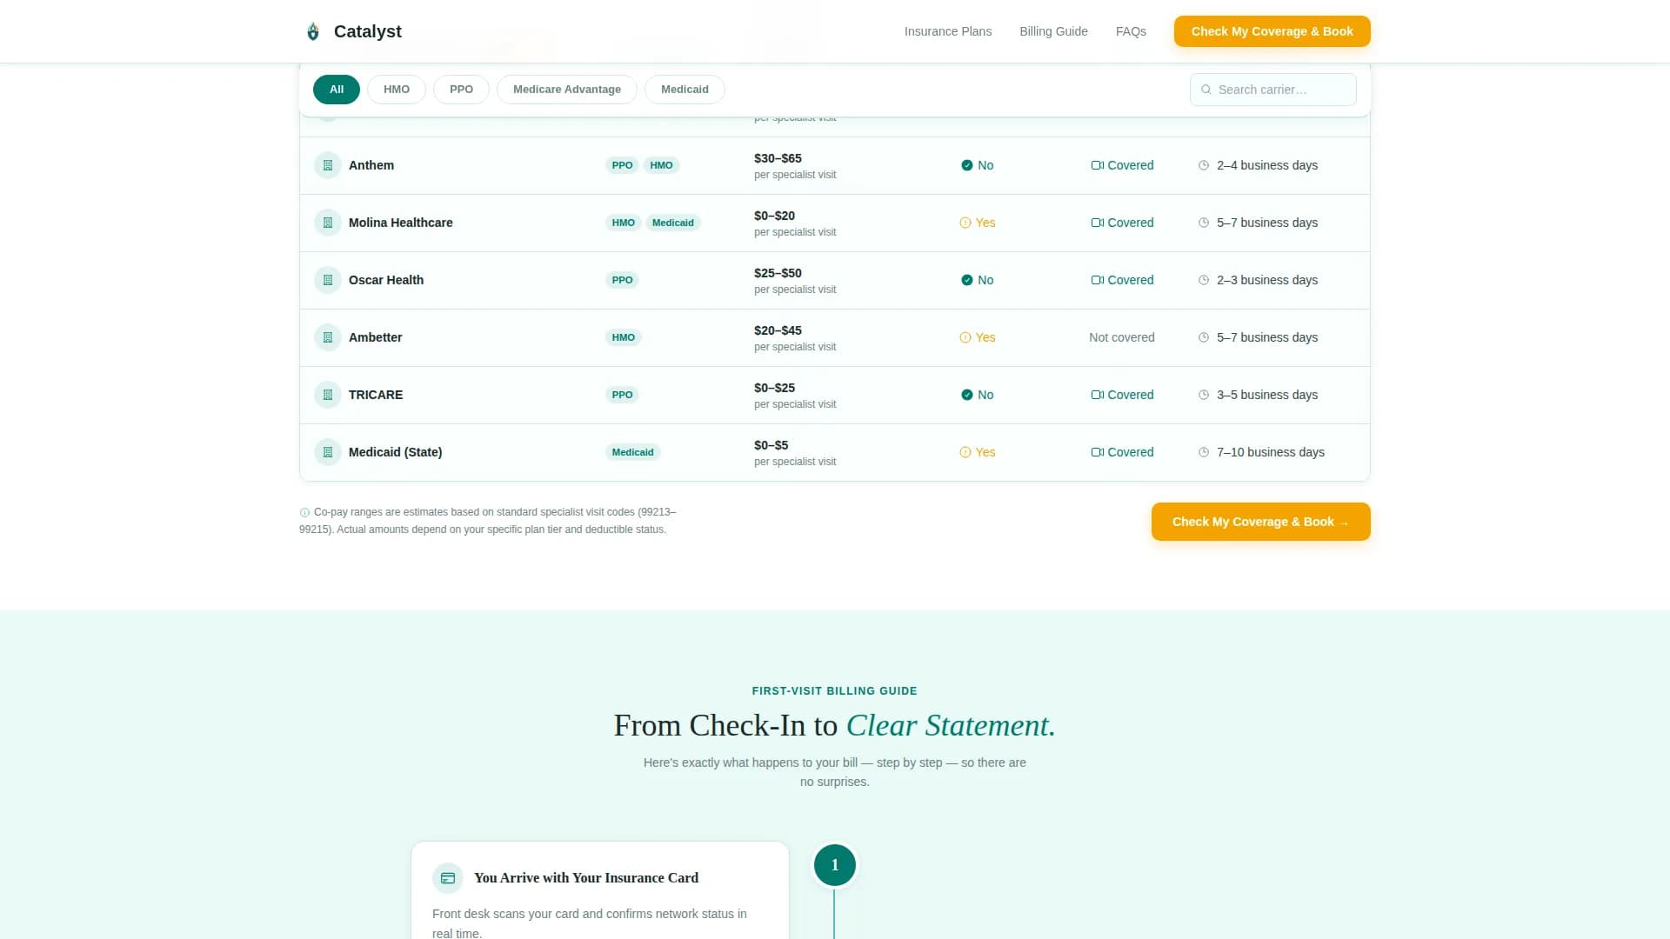Click the Medicaid (State) carrier icon
The image size is (1670, 939).
point(328,452)
